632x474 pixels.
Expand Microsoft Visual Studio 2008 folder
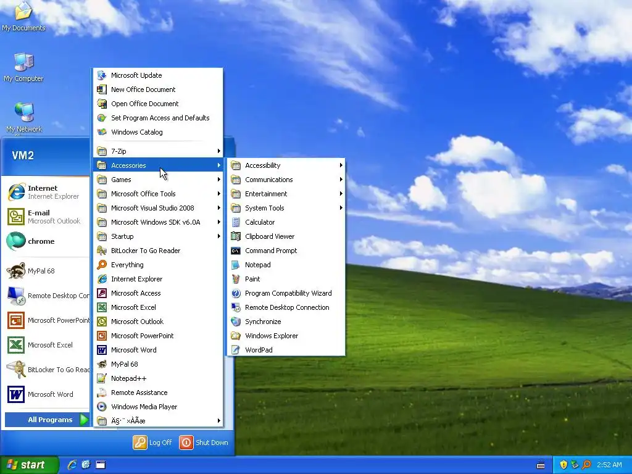point(158,208)
